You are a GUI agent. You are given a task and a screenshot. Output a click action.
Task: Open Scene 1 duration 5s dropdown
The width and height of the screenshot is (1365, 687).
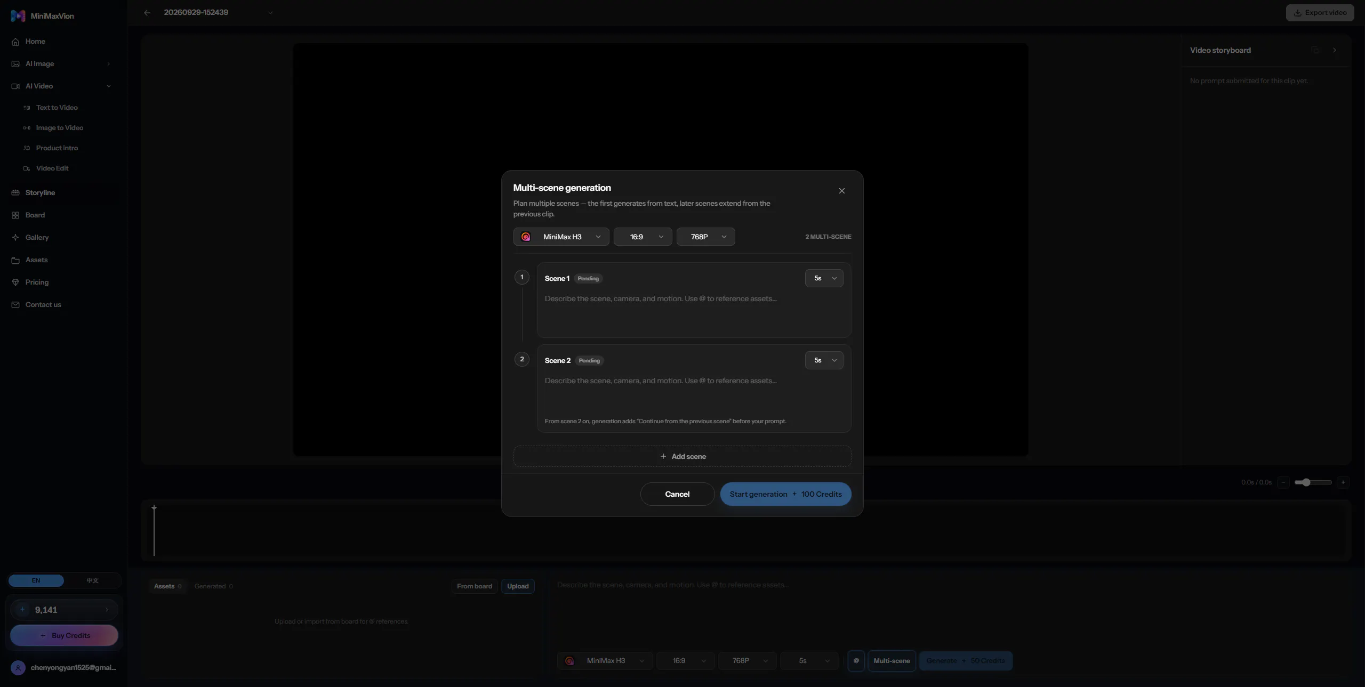click(x=824, y=278)
